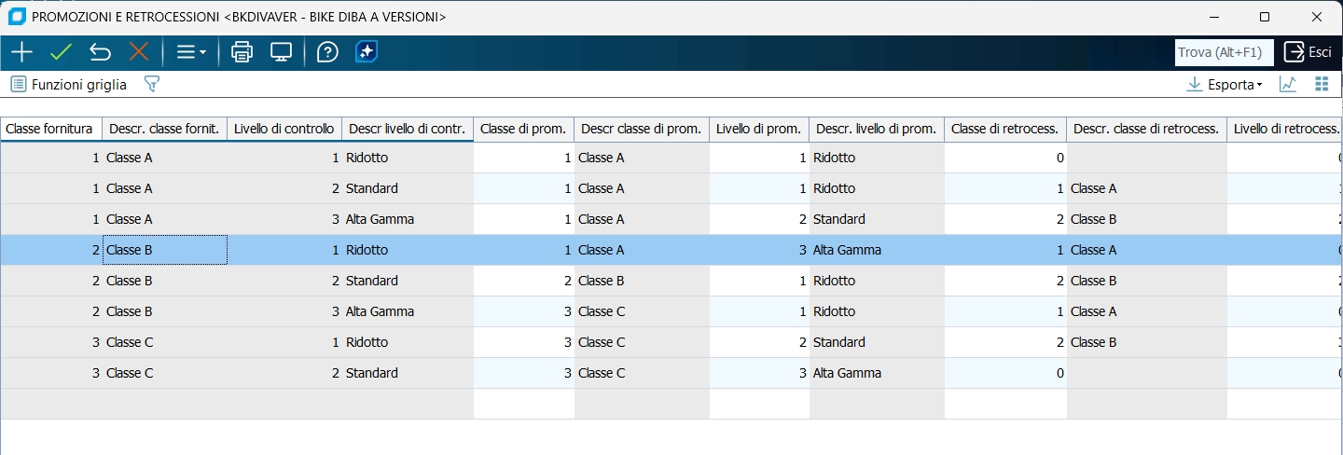
Task: Sort by the Classe fornitura column header
Action: pyautogui.click(x=49, y=129)
